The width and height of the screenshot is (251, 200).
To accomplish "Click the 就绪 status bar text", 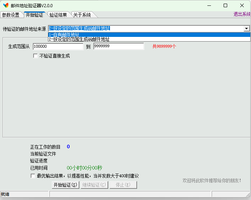I will (x=5, y=194).
